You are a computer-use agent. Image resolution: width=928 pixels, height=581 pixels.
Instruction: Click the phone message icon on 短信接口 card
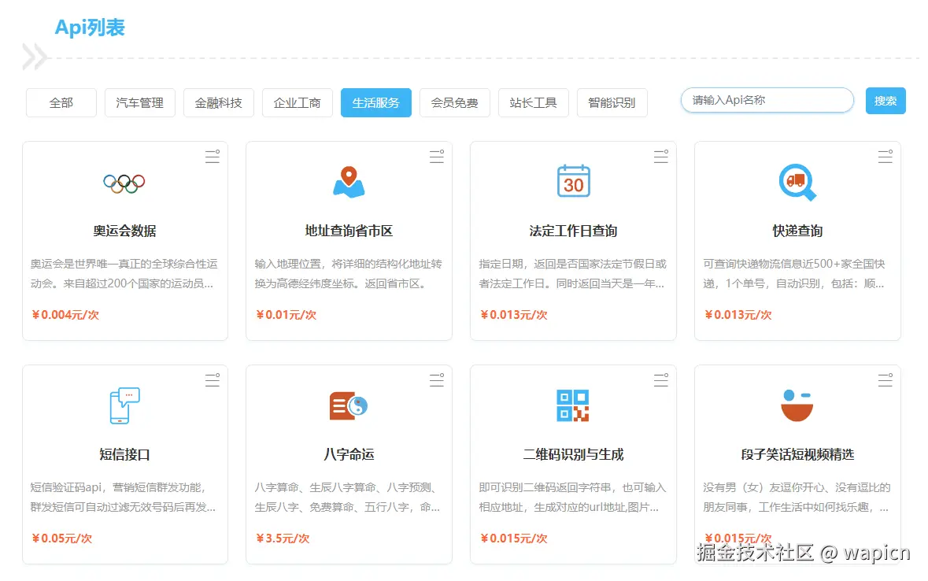click(124, 405)
